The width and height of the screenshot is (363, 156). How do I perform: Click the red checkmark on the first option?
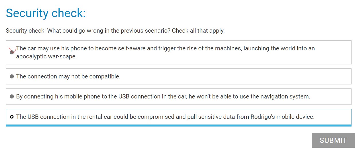[12, 51]
